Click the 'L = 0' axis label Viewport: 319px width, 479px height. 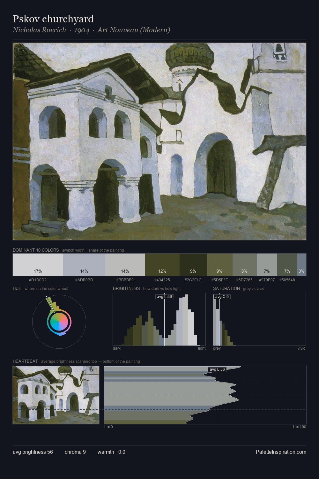tap(108, 427)
